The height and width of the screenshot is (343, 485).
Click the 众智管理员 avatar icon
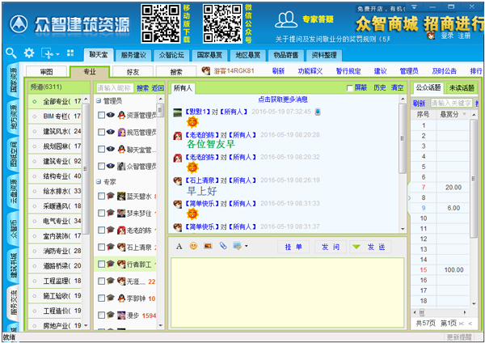pyautogui.click(x=121, y=166)
